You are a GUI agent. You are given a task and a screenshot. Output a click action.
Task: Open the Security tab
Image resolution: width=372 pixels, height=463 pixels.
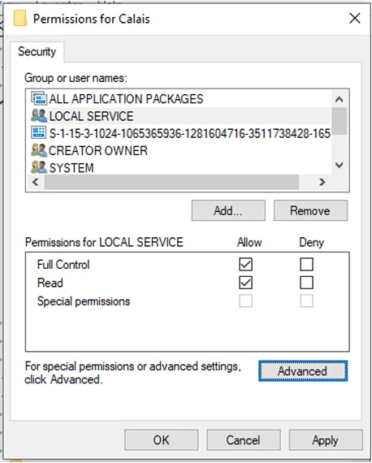(37, 52)
